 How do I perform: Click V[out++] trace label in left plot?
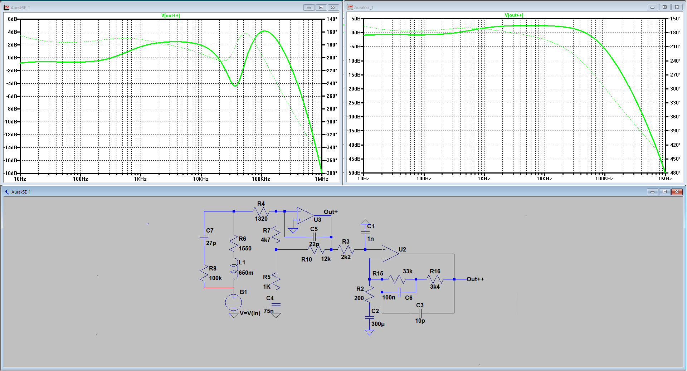point(170,15)
